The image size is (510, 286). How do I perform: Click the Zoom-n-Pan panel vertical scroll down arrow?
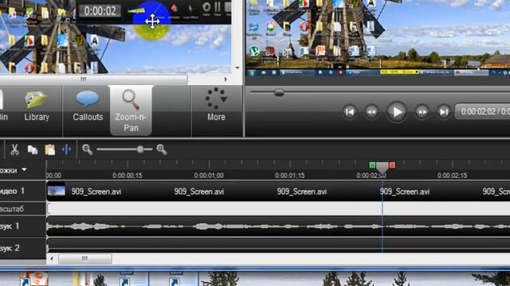237,68
